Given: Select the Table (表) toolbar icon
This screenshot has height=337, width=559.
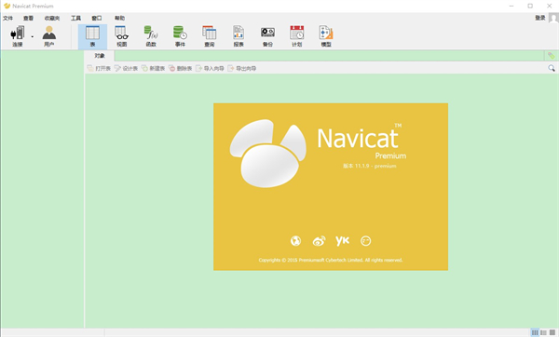Looking at the screenshot, I should pyautogui.click(x=92, y=36).
